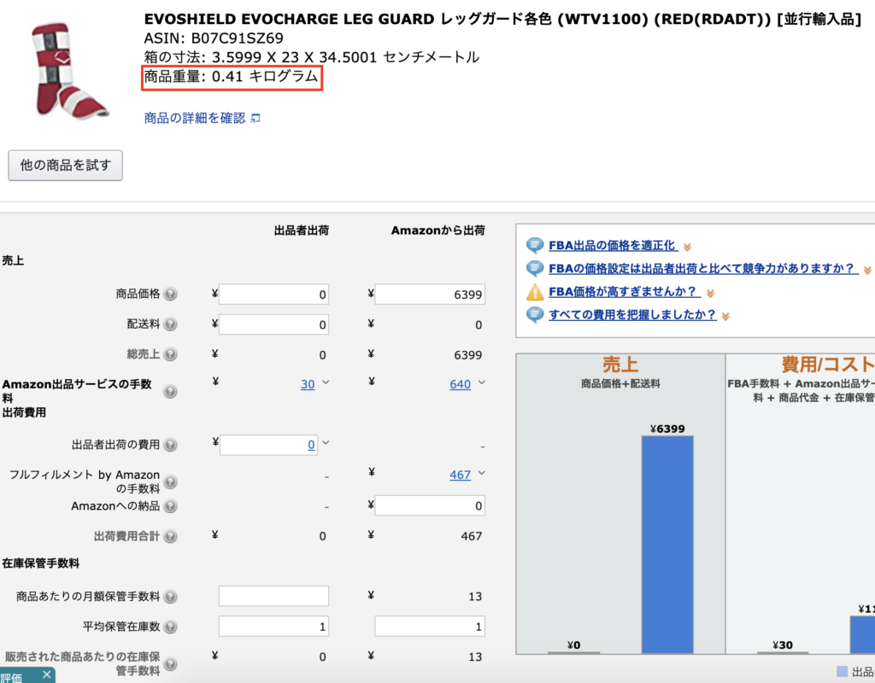The height and width of the screenshot is (683, 875).
Task: Expand the すべての費用を把握しましたか tip chevron
Action: click(x=725, y=317)
